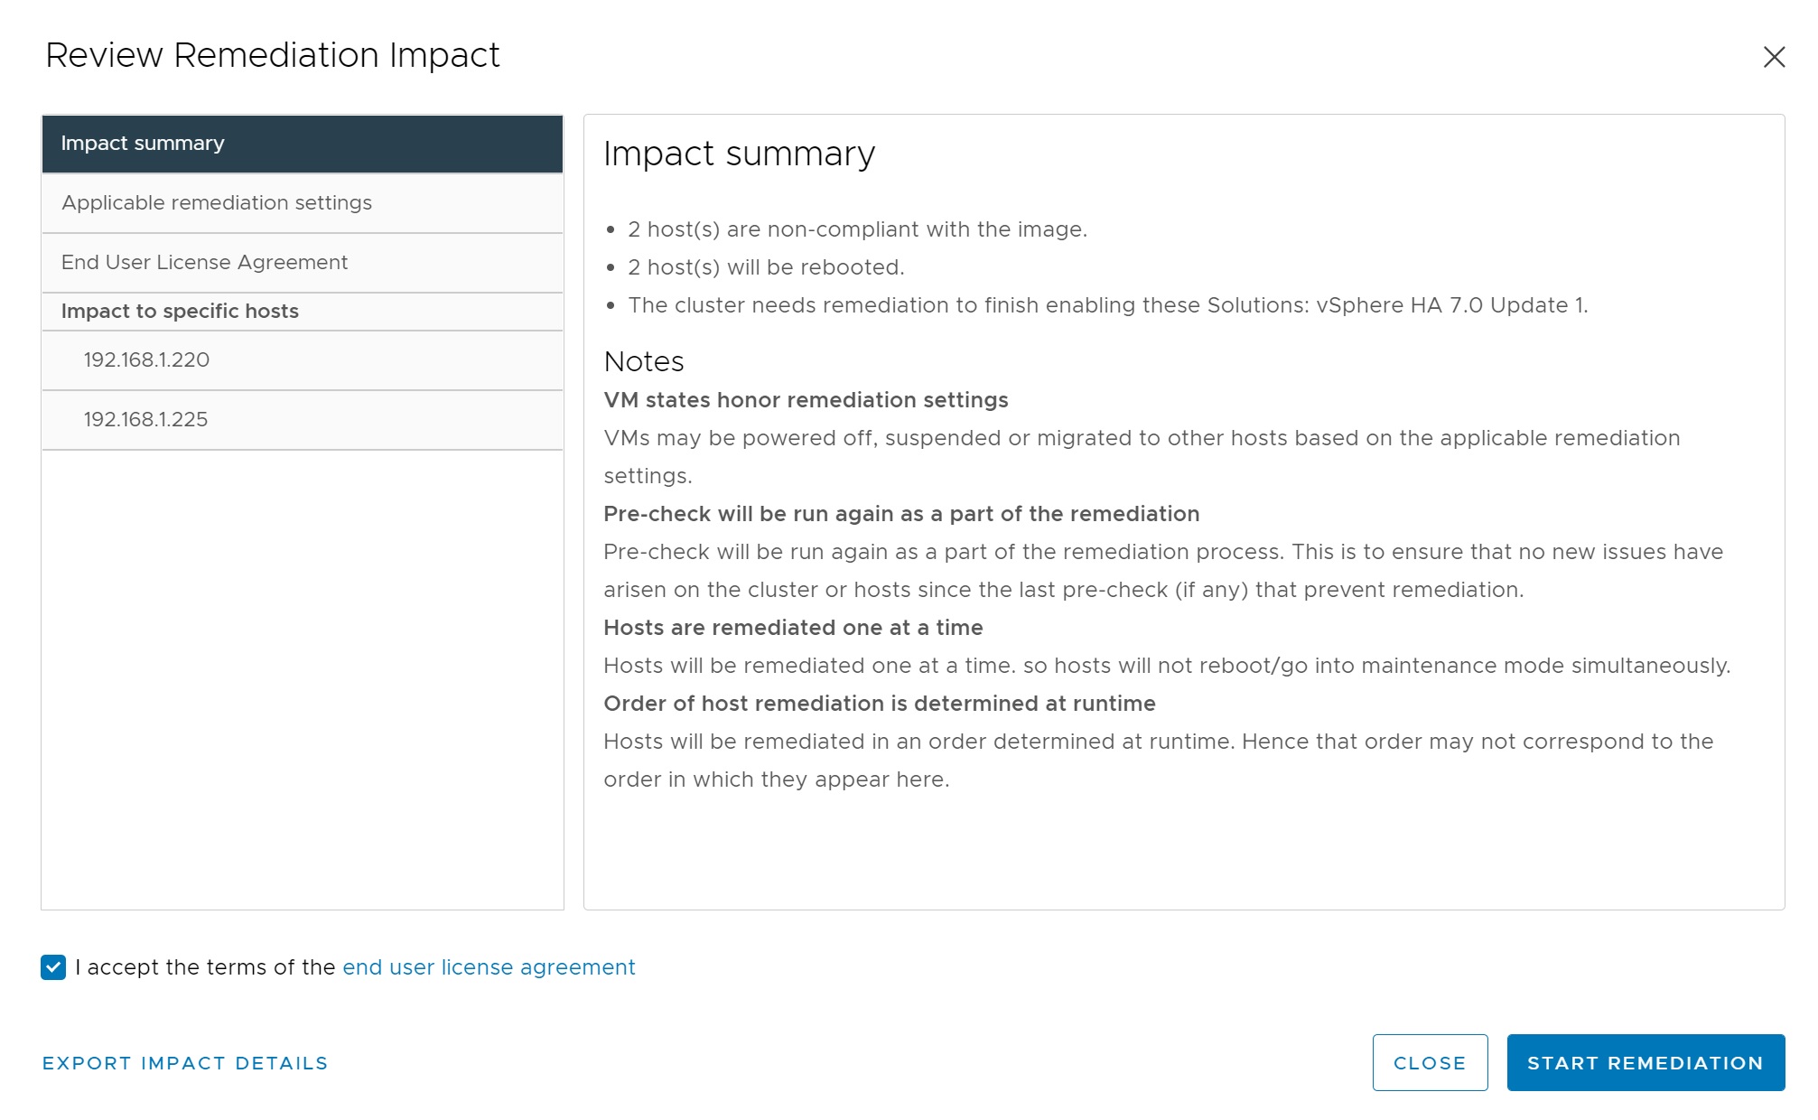
Task: Click the Notes heading
Action: coord(644,361)
